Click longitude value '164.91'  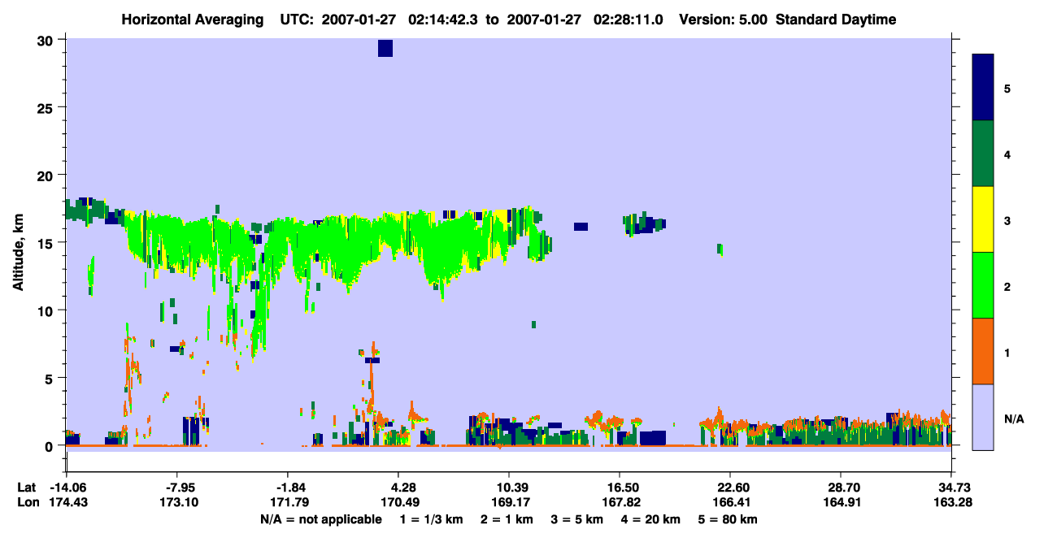(841, 503)
